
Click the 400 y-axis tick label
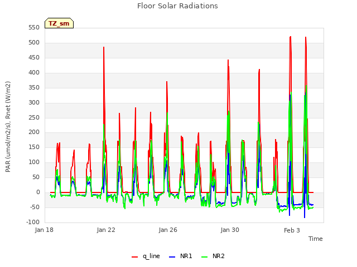pyautogui.click(x=34, y=72)
